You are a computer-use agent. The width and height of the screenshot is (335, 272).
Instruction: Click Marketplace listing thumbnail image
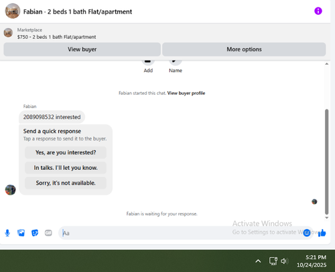click(8, 33)
